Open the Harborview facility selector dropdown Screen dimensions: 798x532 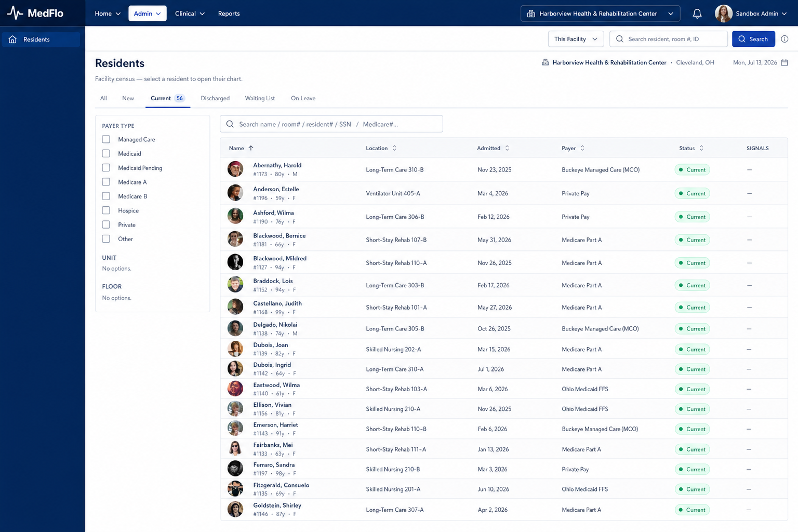(601, 14)
